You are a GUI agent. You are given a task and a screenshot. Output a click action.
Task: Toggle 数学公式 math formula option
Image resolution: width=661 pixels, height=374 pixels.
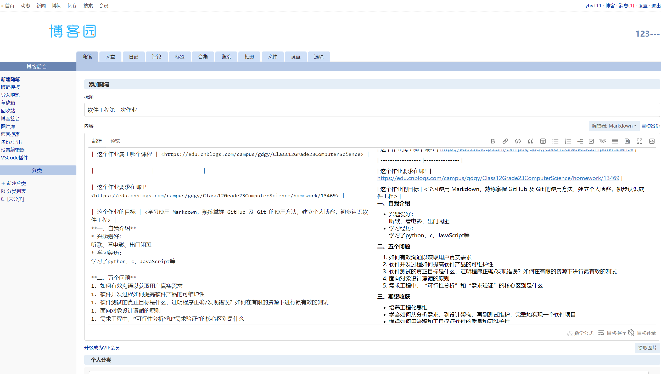[x=580, y=333]
